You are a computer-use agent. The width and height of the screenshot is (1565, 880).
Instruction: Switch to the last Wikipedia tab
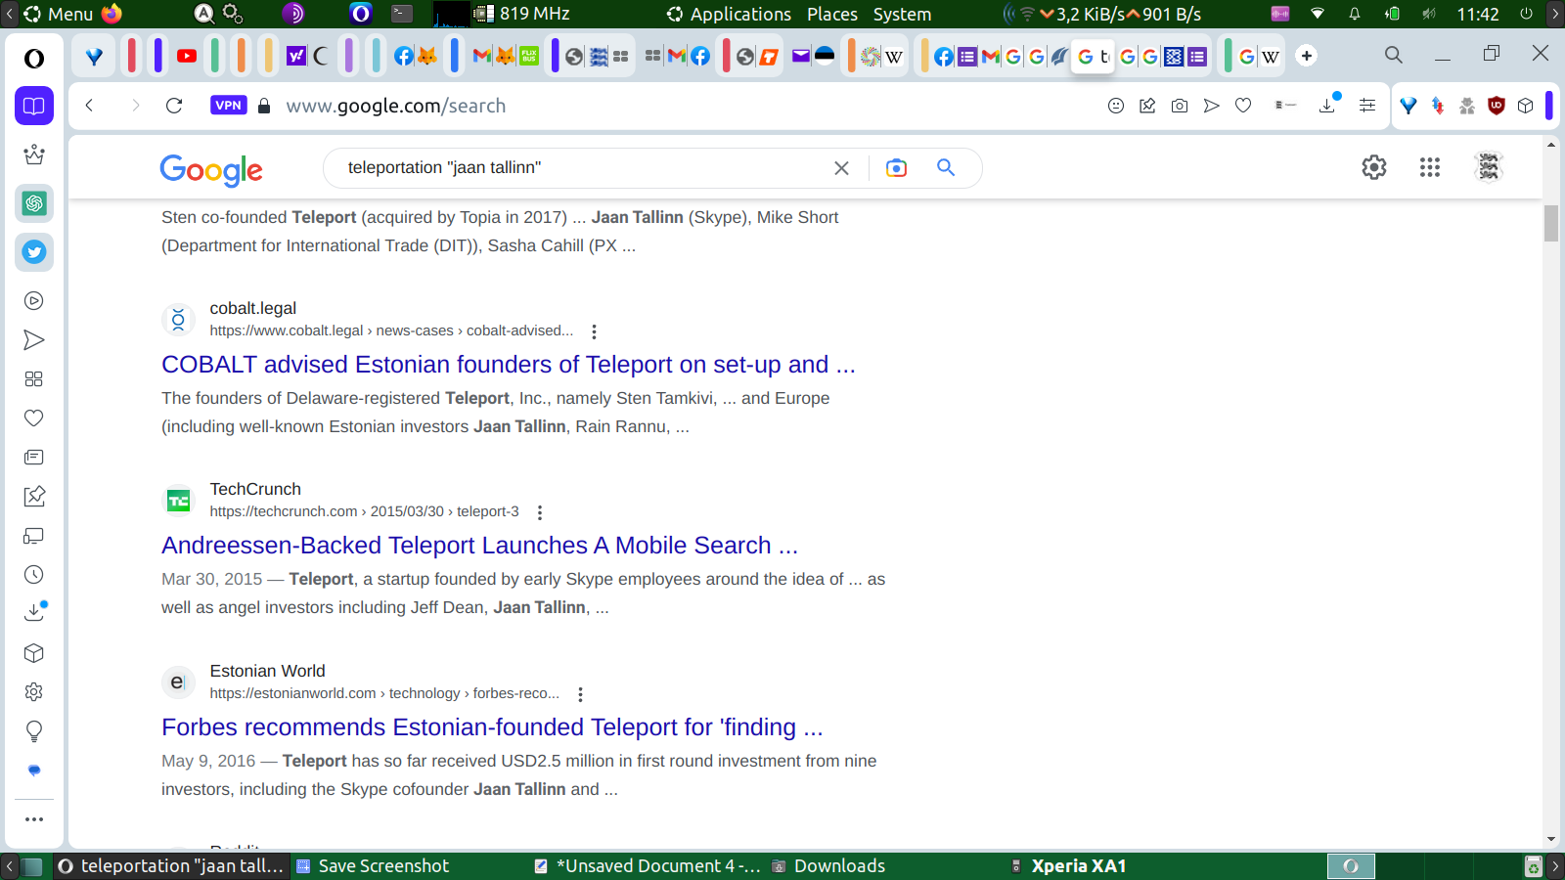1271,57
